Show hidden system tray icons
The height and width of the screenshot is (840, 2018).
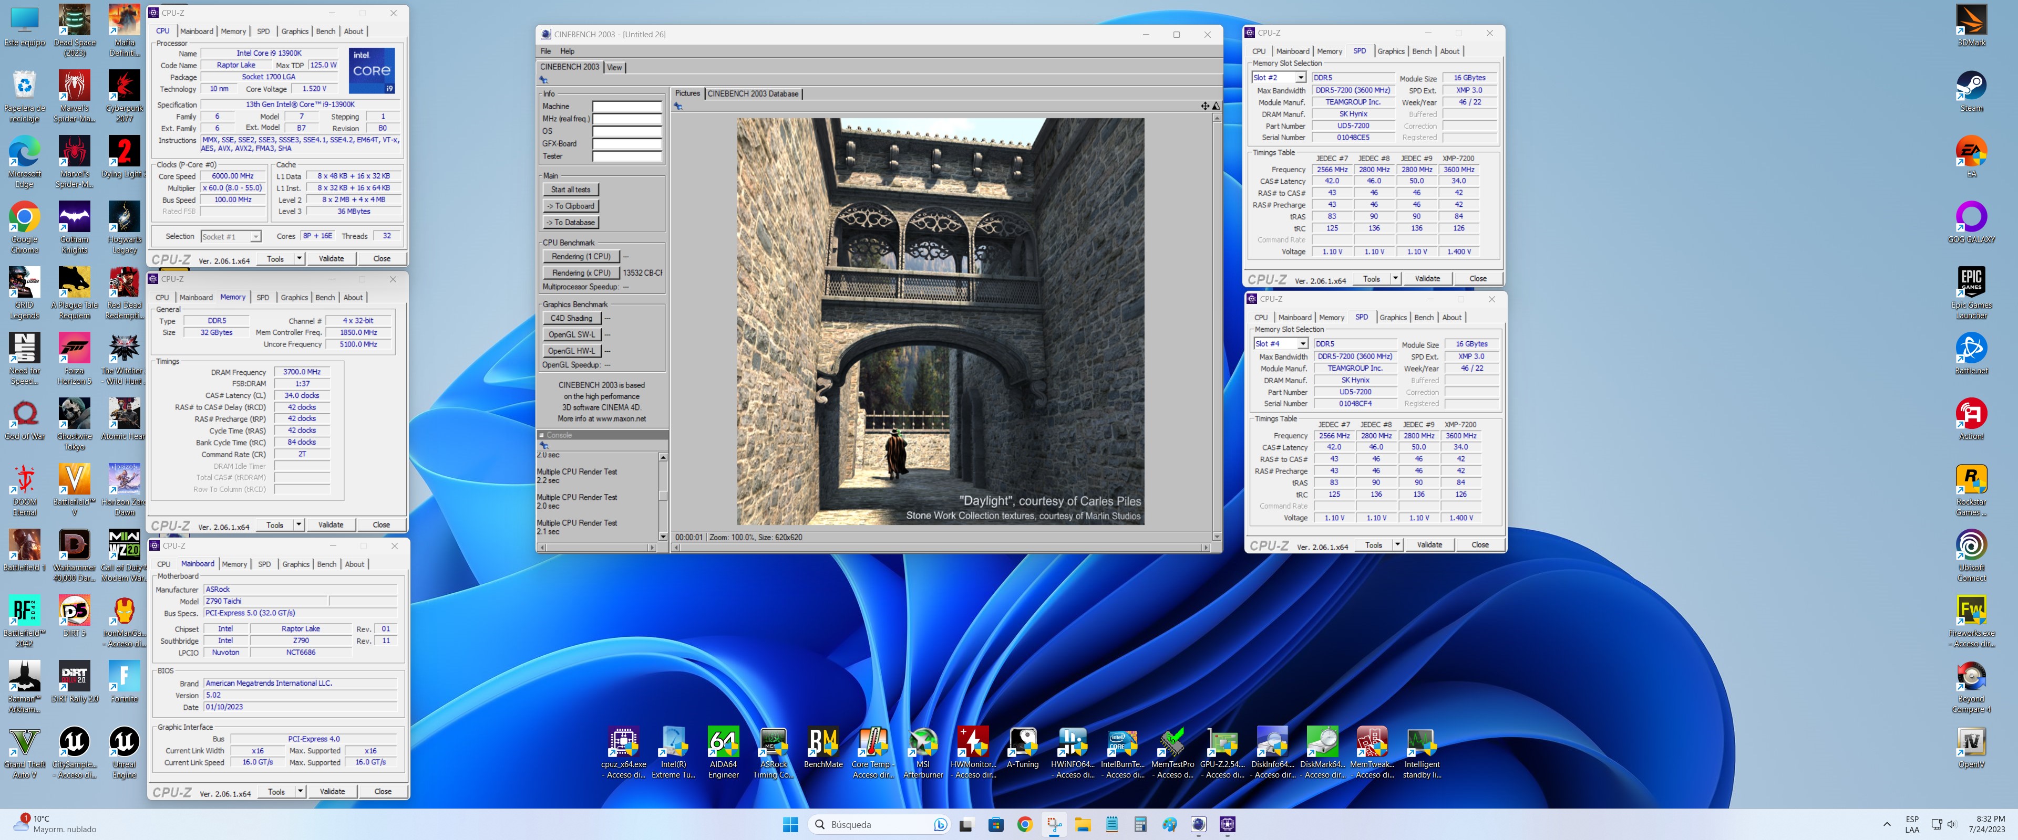pyautogui.click(x=1887, y=824)
